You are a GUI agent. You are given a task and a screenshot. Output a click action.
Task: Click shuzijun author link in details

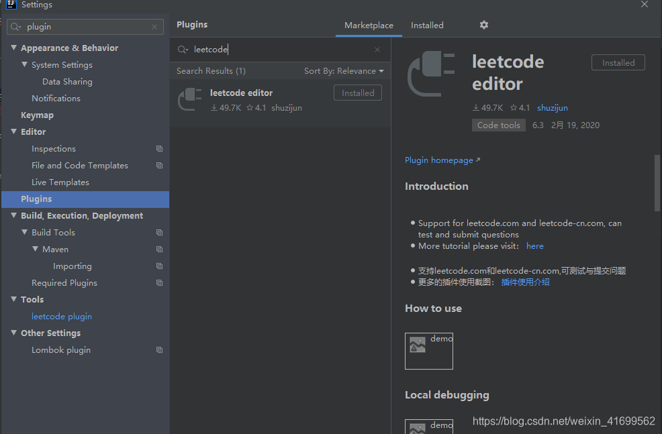pos(553,108)
